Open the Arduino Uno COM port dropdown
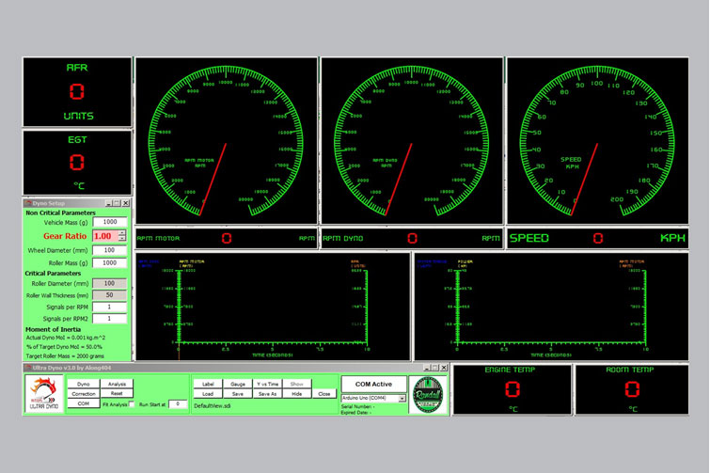Image resolution: width=710 pixels, height=473 pixels. [402, 399]
